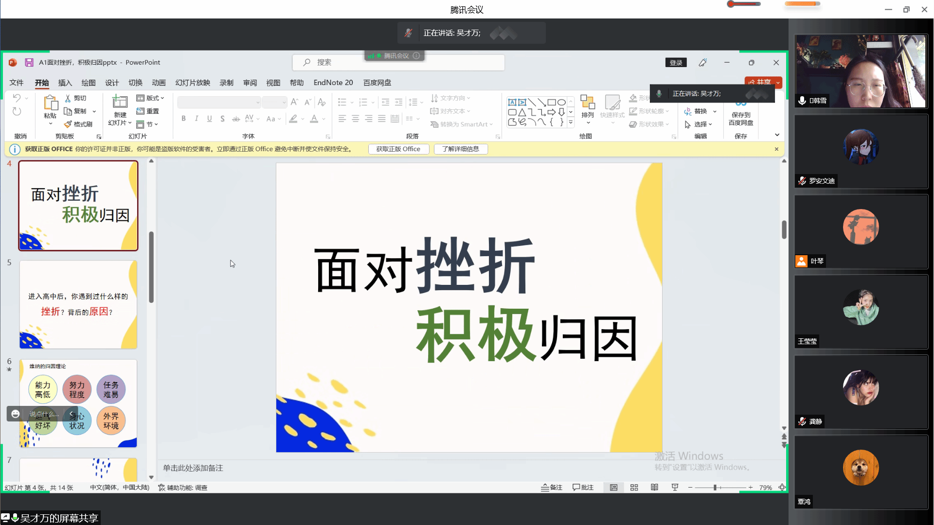Click the Format Painter (格式刷) tool
934x525 pixels.
[78, 124]
